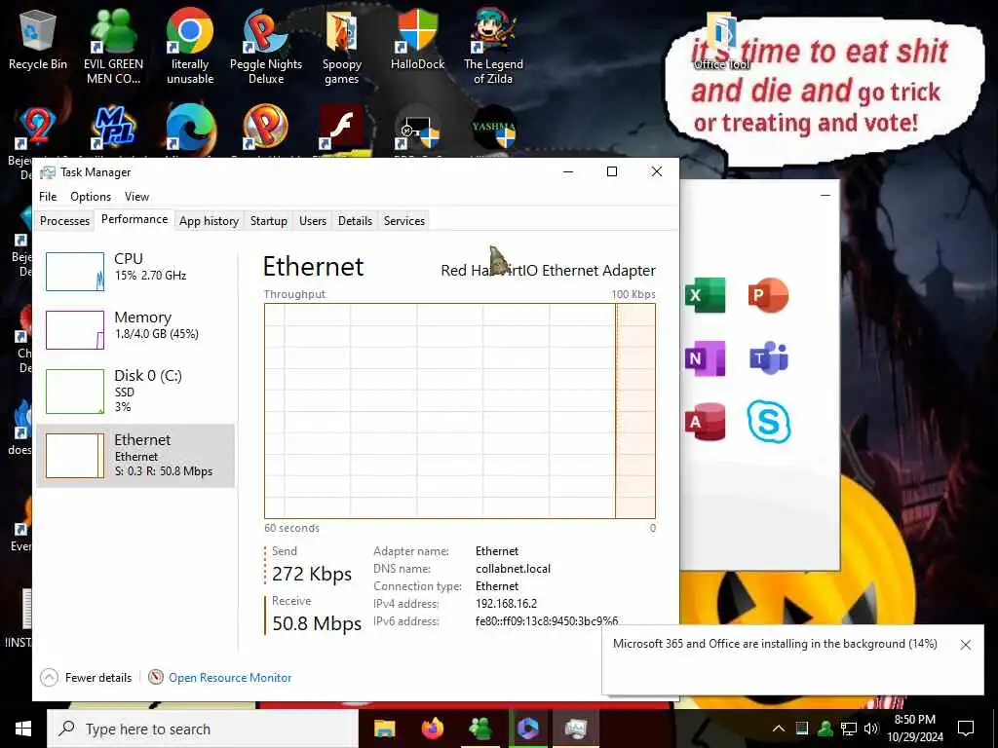Open the Options menu in Task Manager

(91, 197)
